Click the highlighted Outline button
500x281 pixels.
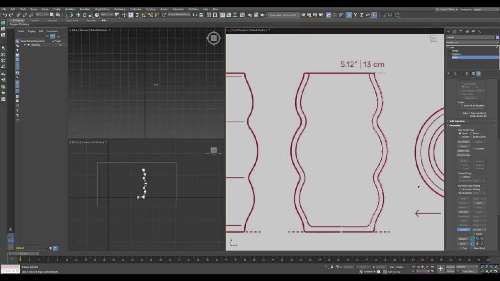click(x=464, y=229)
